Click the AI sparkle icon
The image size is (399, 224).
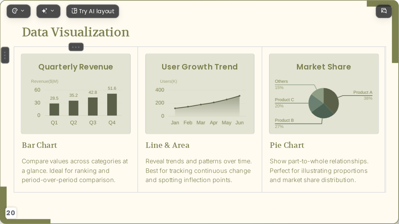(45, 11)
